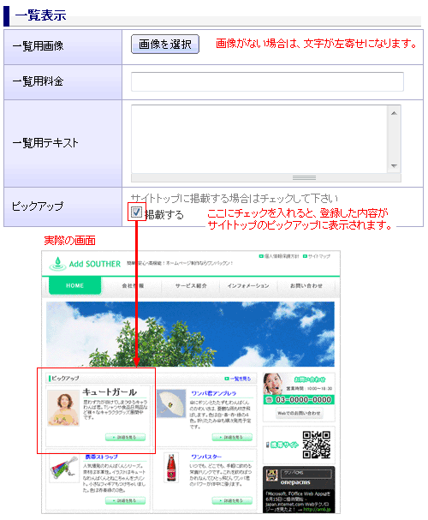Open the お問い合わせ navigation tab

[x=306, y=286]
